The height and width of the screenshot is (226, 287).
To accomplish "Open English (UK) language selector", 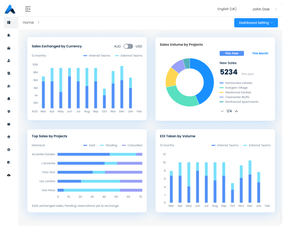I will 227,9.
